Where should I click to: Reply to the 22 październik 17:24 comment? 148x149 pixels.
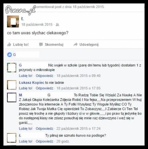[x=45, y=129]
